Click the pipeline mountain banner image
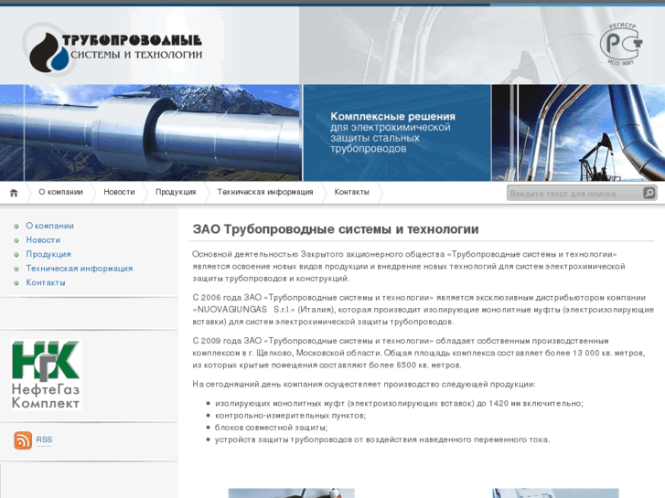 (x=151, y=132)
